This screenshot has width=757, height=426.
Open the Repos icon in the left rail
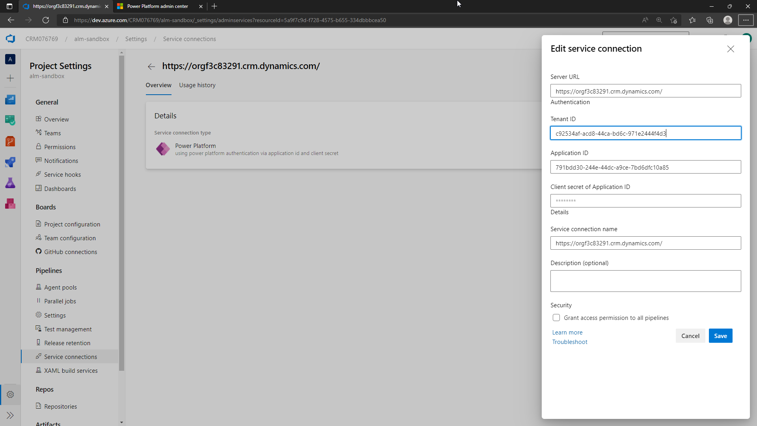(10, 141)
